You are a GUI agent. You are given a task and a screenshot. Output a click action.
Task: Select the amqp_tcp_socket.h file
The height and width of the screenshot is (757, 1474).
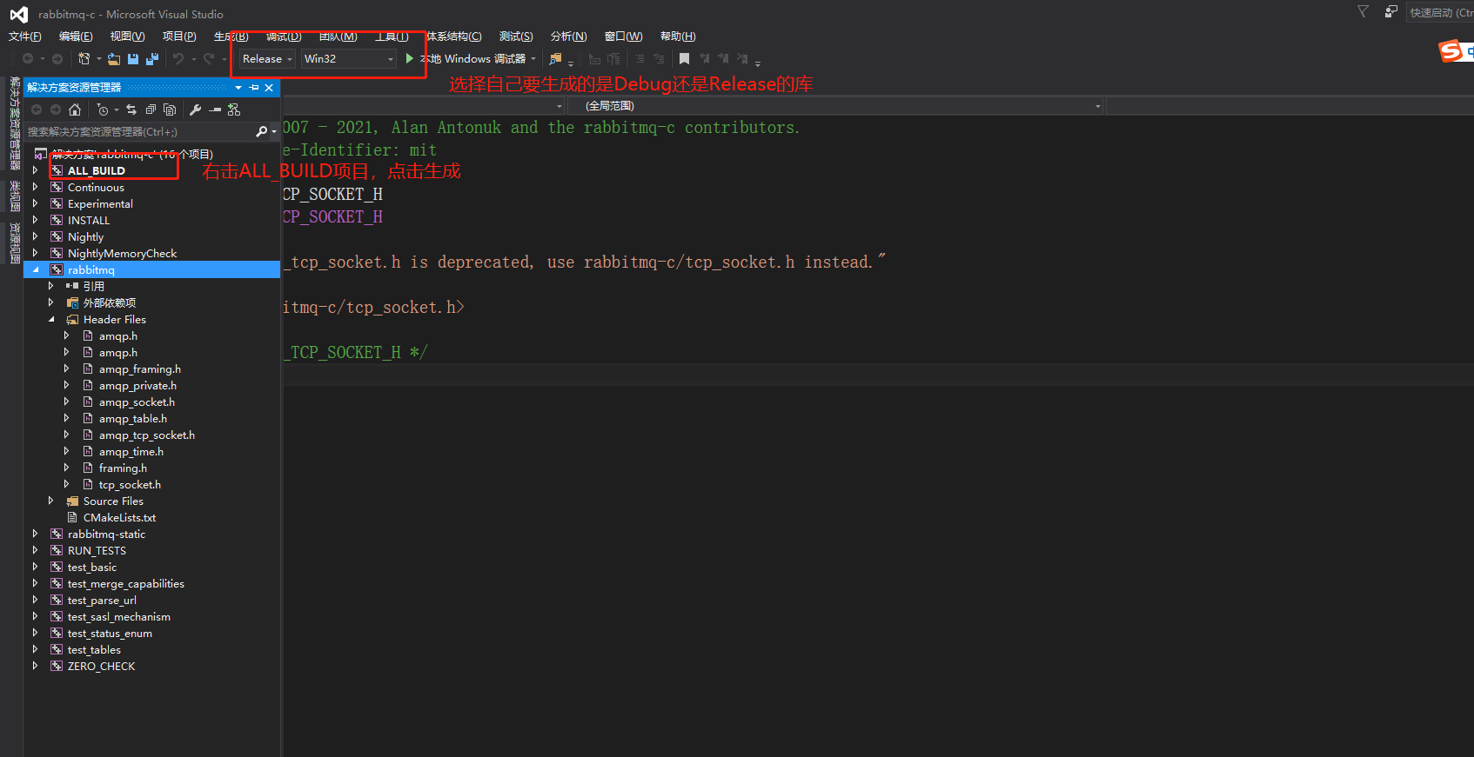[147, 435]
